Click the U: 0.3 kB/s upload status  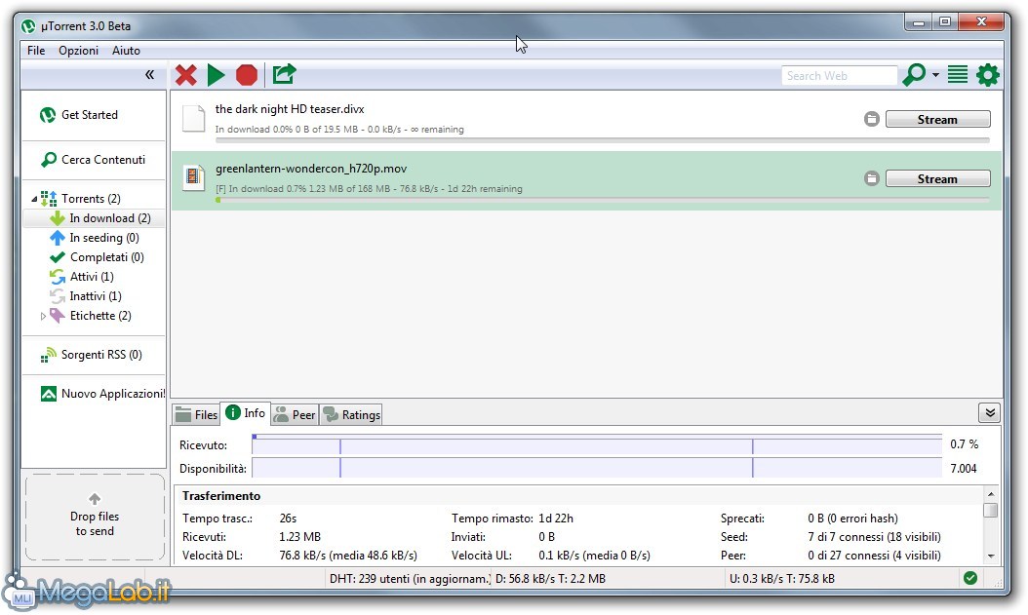coord(781,578)
